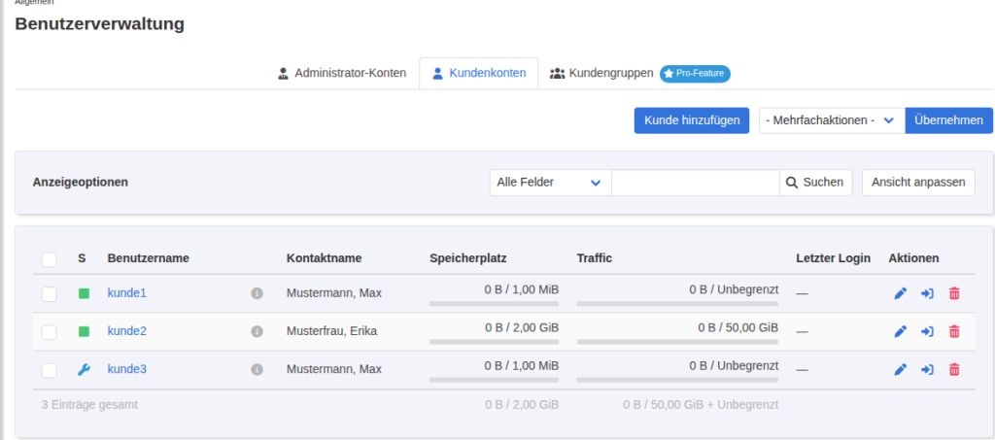The image size is (995, 440).
Task: Click kunde1's contact name Mustermann, Max
Action: tap(334, 293)
